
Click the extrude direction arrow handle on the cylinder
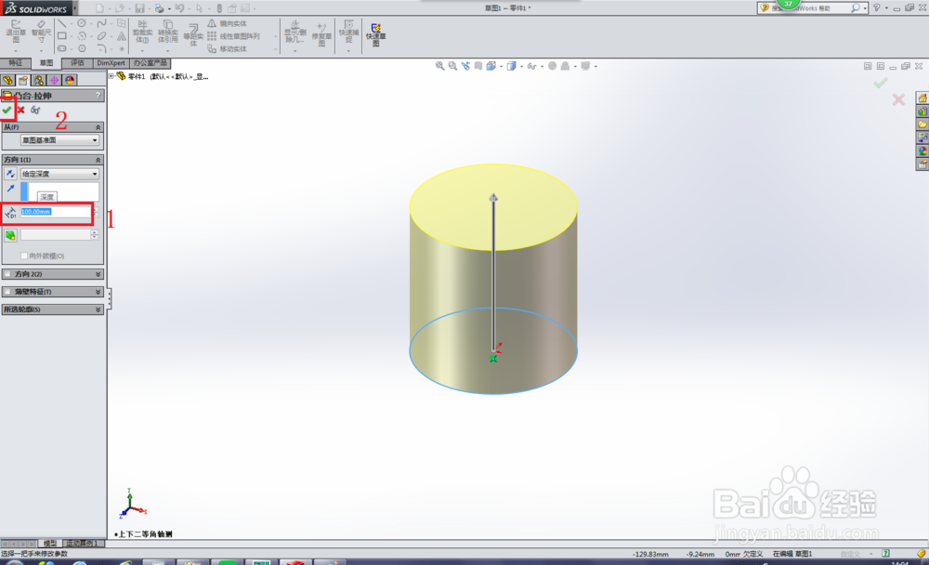[493, 197]
